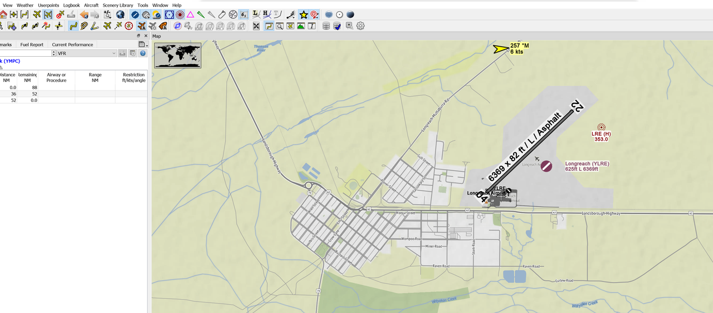
Task: Open the View menu
Action: 7,5
